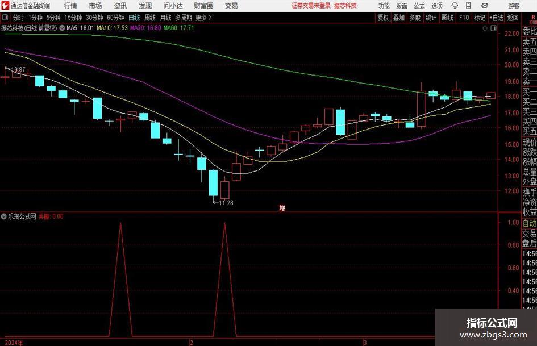Click the 19.87 high price annotation
537x346 pixels.
(x=18, y=70)
